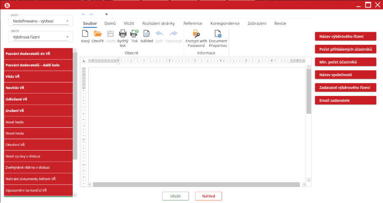
Task: Expand the quick access toolbar customize arrow
Action: coord(107,14)
